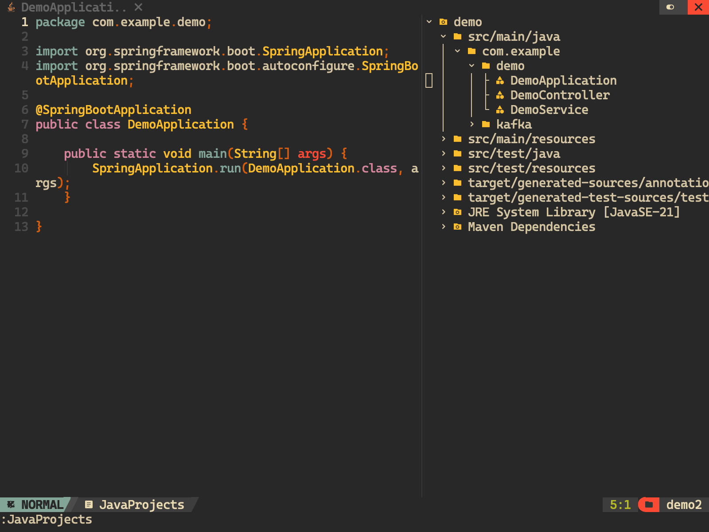Toggle the theme switch at top right

point(670,7)
